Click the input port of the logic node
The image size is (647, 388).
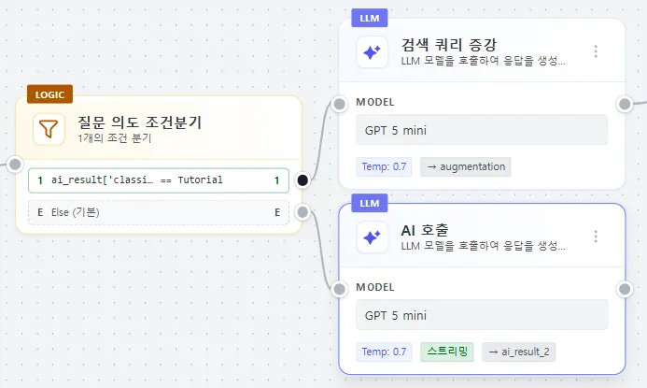point(15,165)
